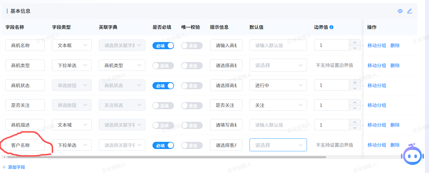Expand 默认值 请选择 dropdown for 客户名称

[x=278, y=145]
